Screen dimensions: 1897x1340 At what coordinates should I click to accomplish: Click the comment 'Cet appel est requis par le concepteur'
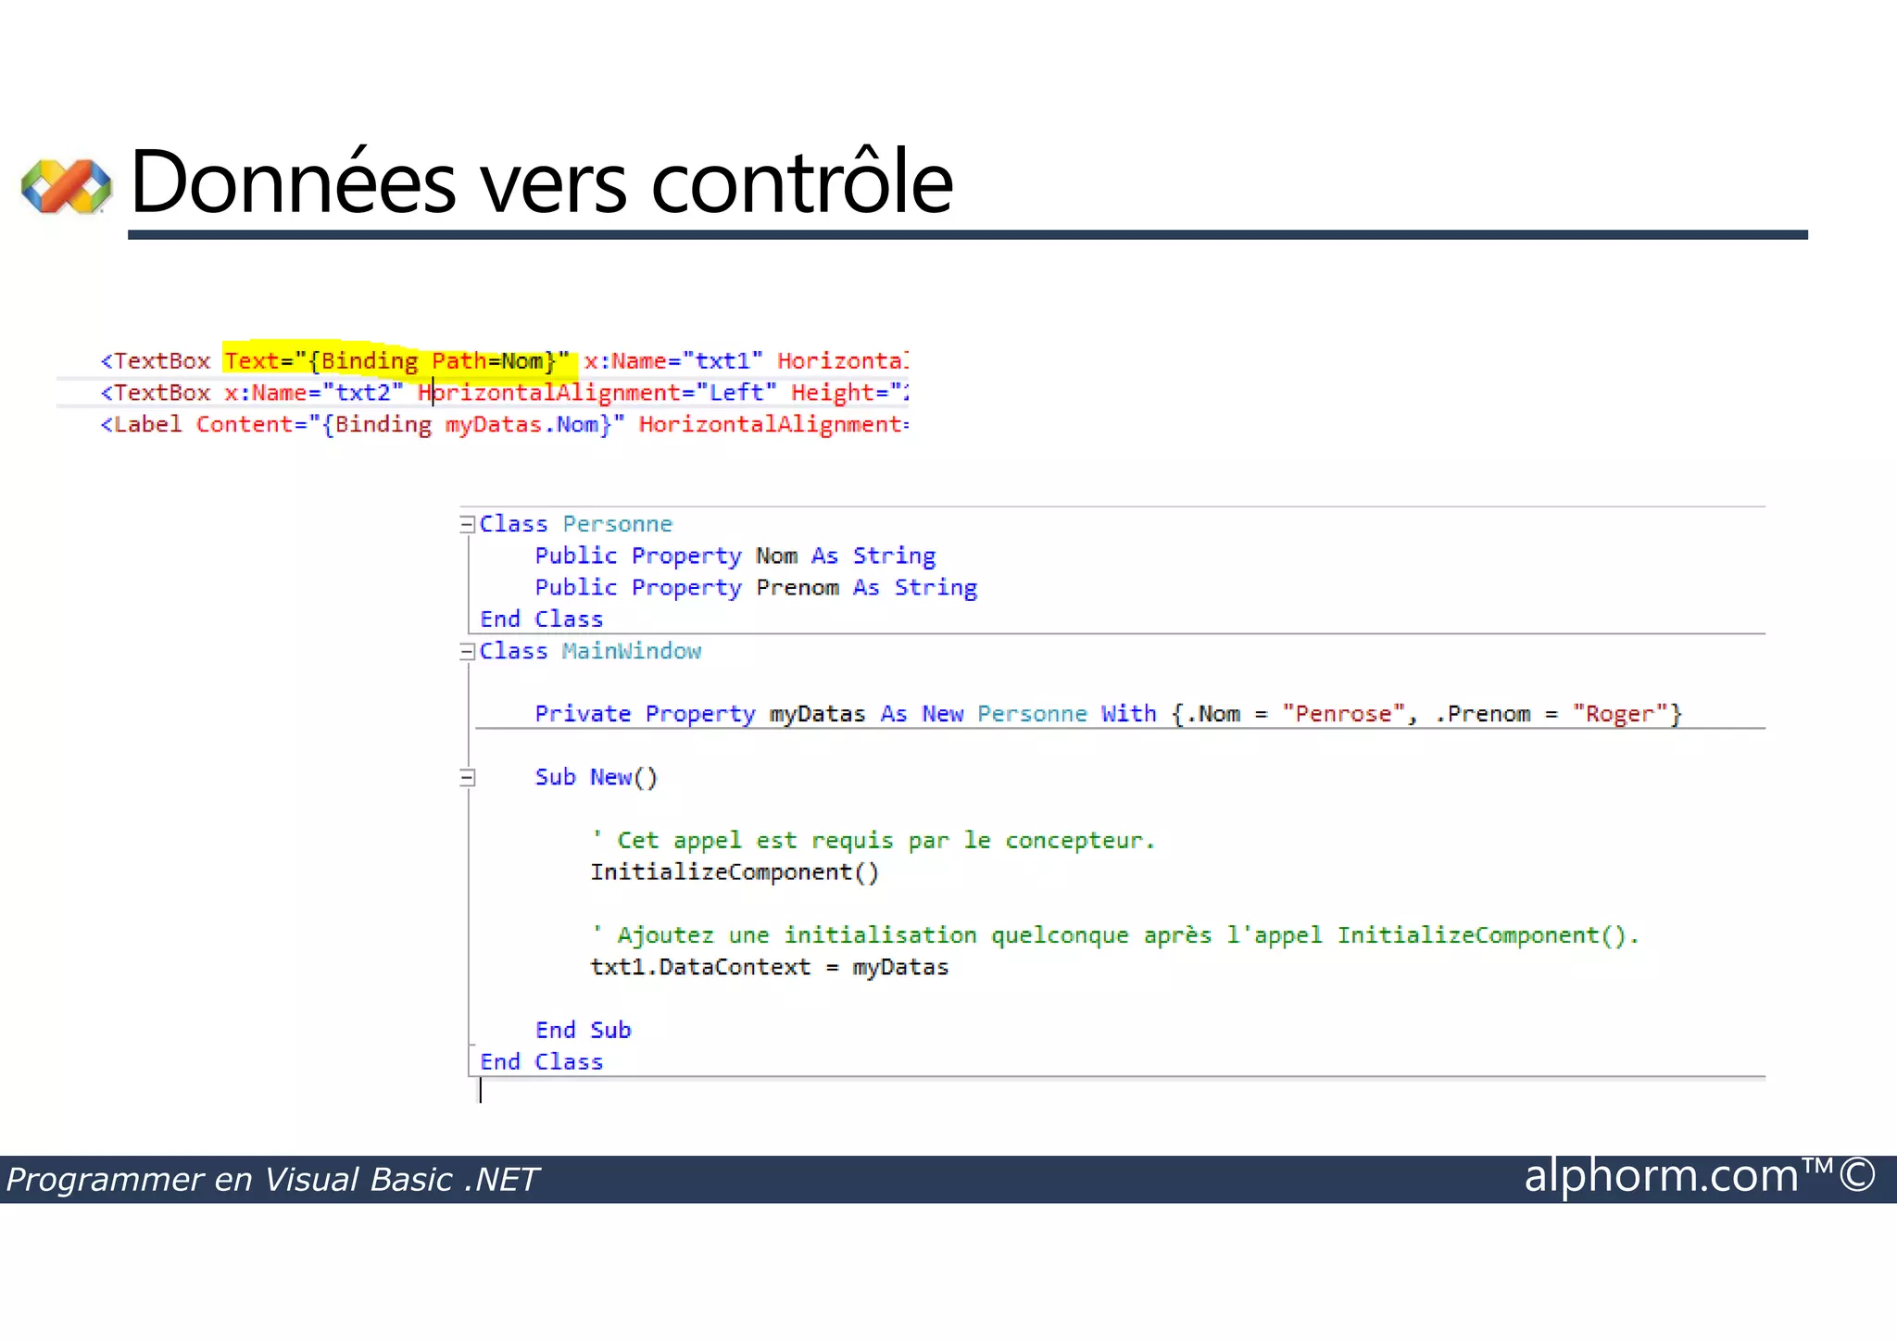[x=873, y=841]
